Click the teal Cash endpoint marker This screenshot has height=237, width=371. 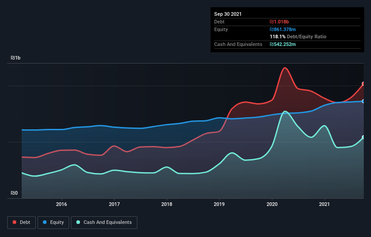coord(364,137)
